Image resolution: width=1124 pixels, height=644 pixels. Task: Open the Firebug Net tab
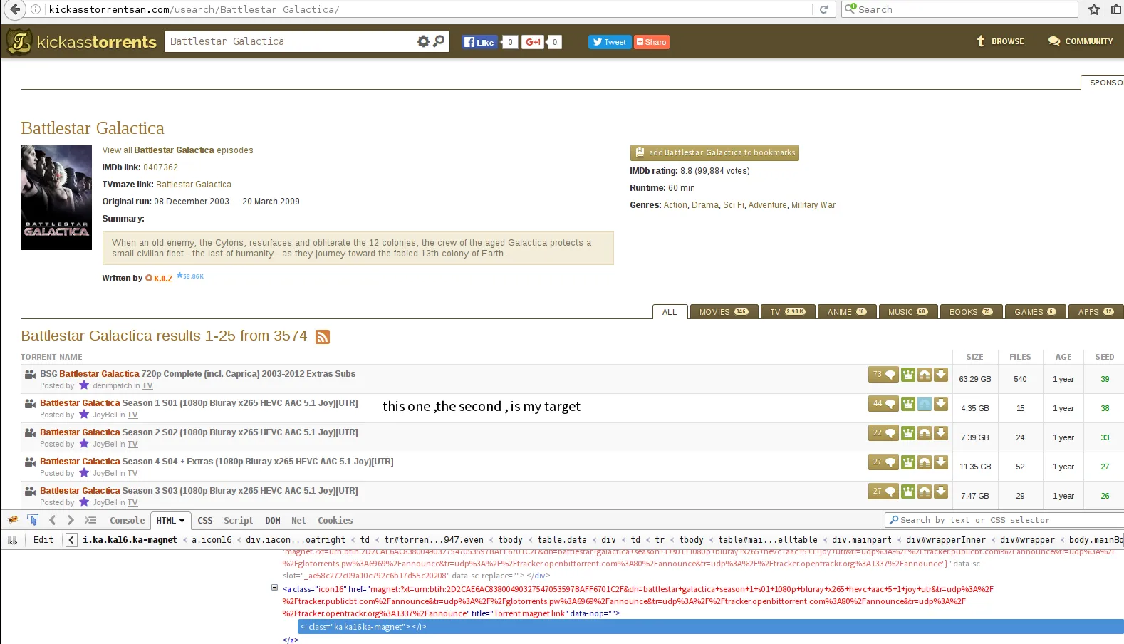298,521
